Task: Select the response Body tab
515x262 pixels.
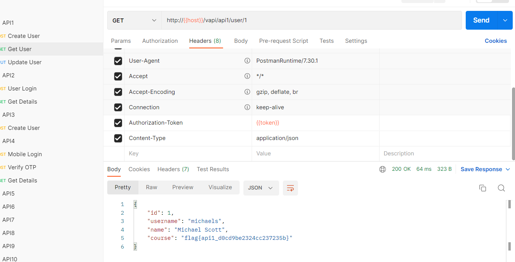Action: [x=114, y=169]
